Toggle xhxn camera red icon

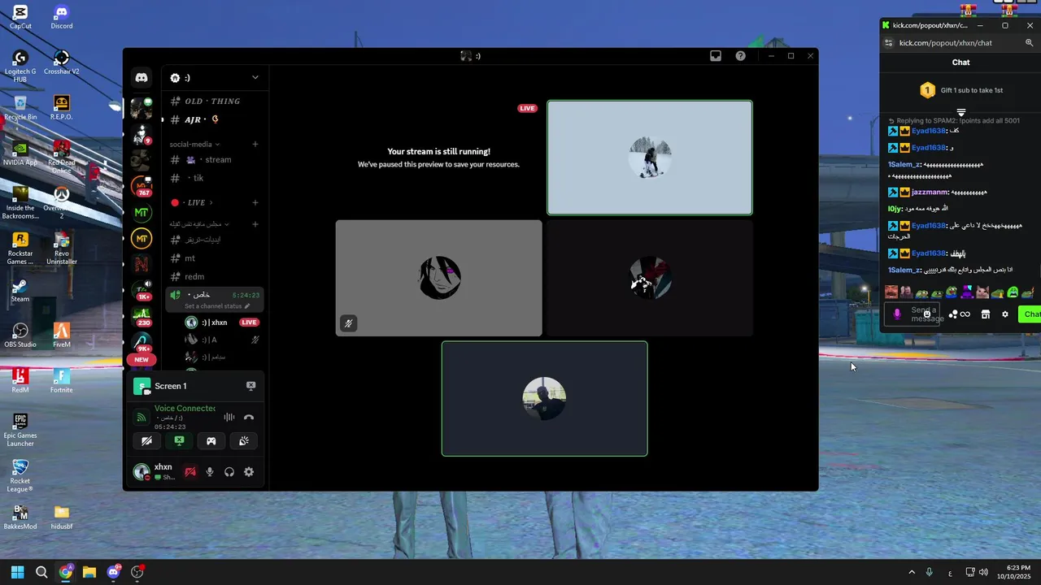click(190, 472)
